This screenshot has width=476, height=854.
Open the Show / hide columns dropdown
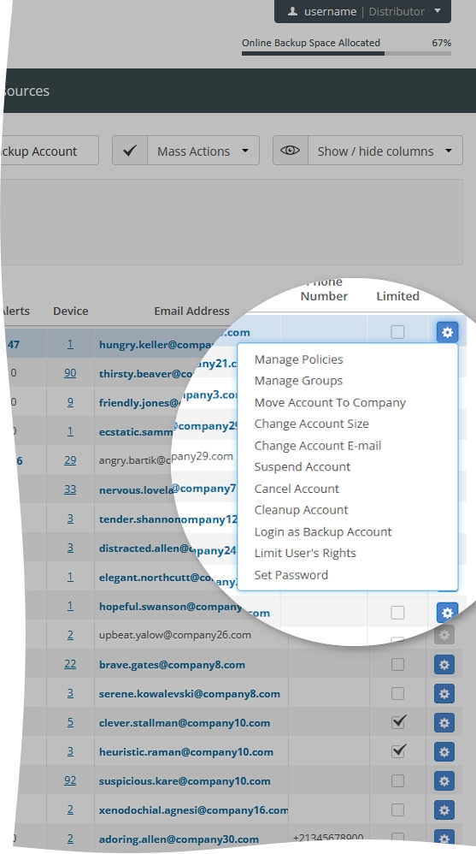coord(385,151)
